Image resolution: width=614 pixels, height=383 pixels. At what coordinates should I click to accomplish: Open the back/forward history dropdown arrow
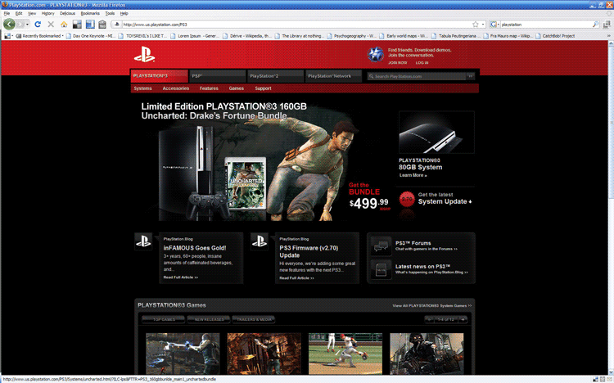coord(27,25)
